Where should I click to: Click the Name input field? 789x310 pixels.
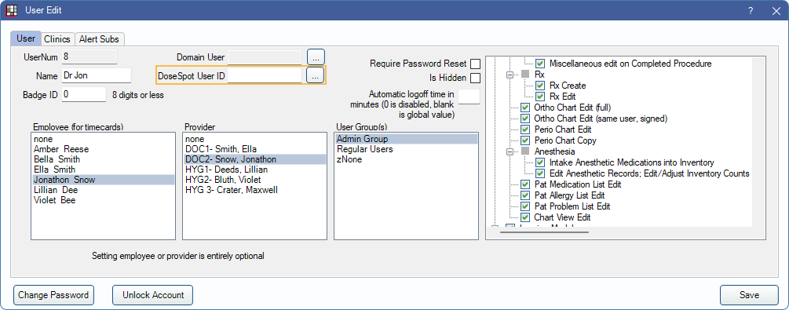tap(96, 76)
